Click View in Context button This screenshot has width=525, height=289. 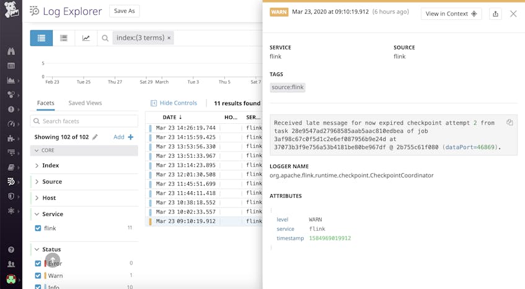tap(451, 14)
